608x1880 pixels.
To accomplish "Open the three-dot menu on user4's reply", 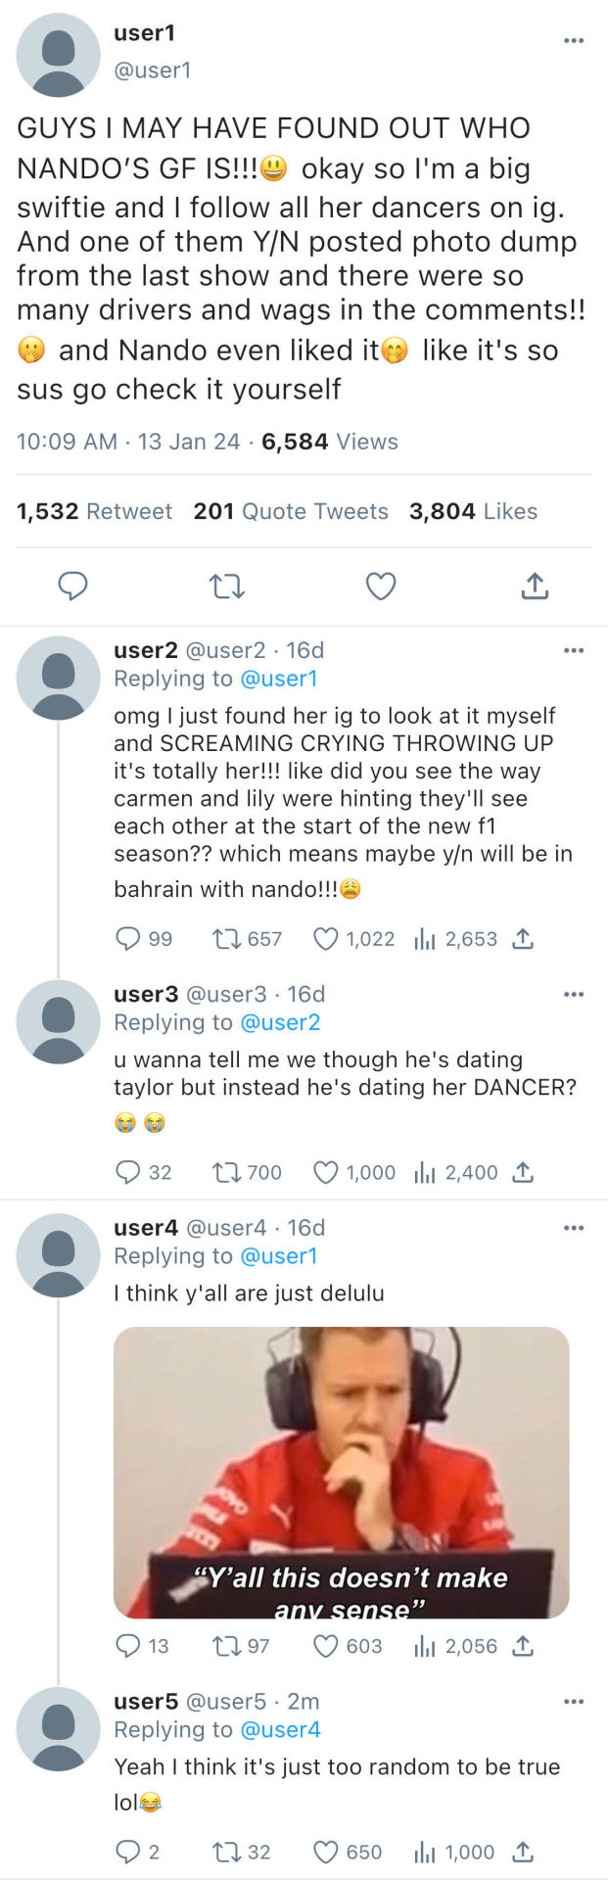I will point(574,1228).
